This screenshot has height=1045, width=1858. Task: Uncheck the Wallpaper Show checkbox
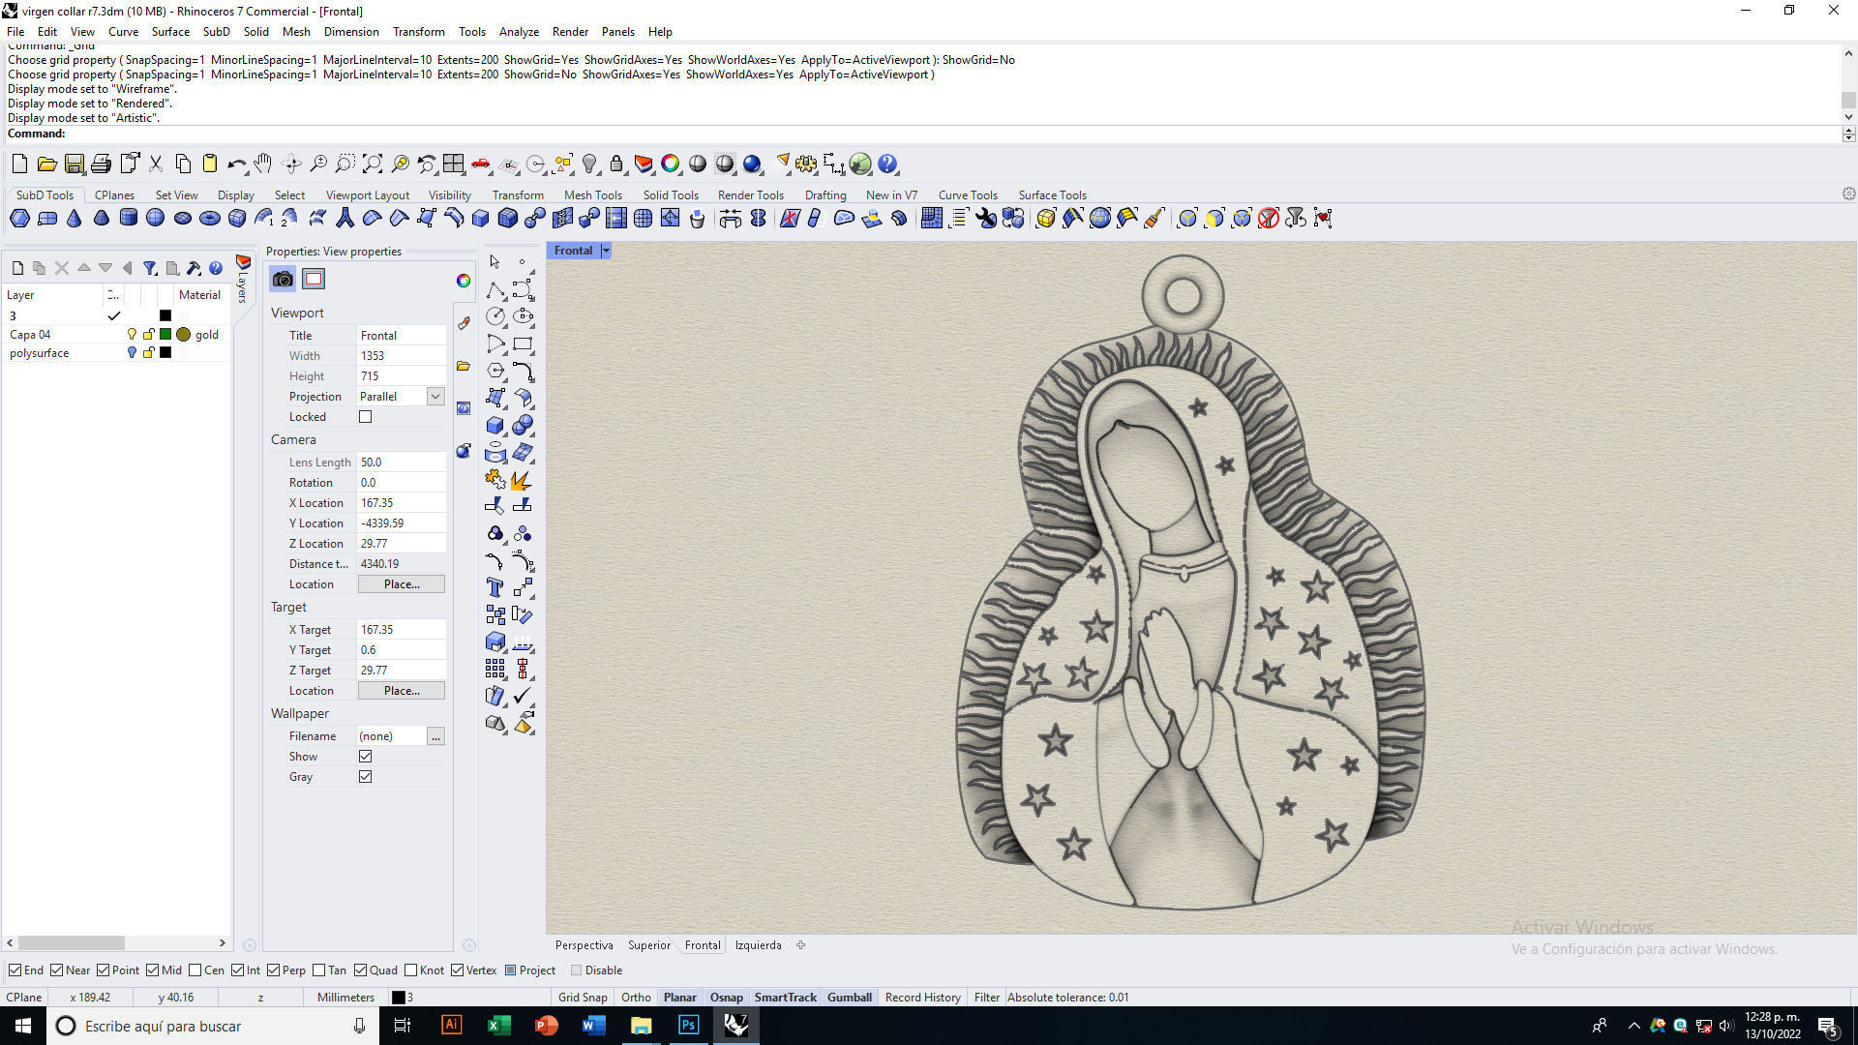(365, 757)
